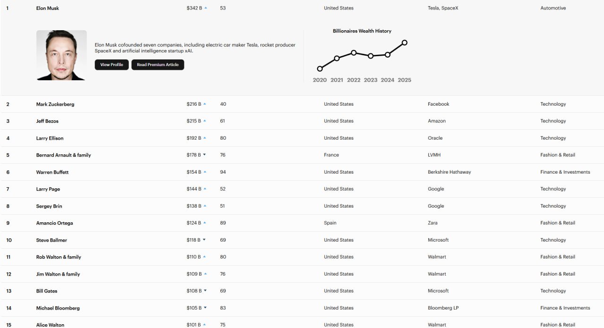Screen dimensions: 604x328
Task: Click the up arrow next to Amancio Ortega's $124 B
Action: tap(205, 223)
